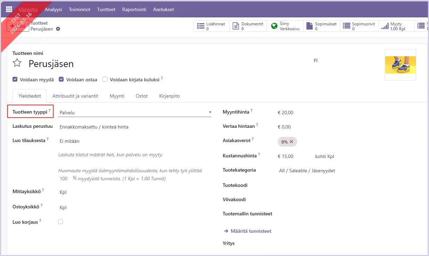Uncheck the Voidaan ostaa checkbox
429x256 pixels.
[61, 80]
